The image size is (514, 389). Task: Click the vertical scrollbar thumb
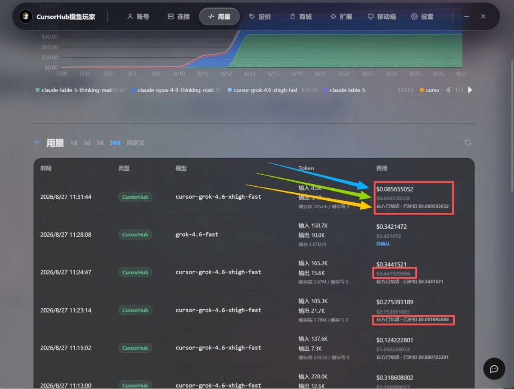click(512, 126)
